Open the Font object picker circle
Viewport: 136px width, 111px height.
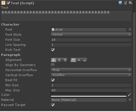pos(130,30)
